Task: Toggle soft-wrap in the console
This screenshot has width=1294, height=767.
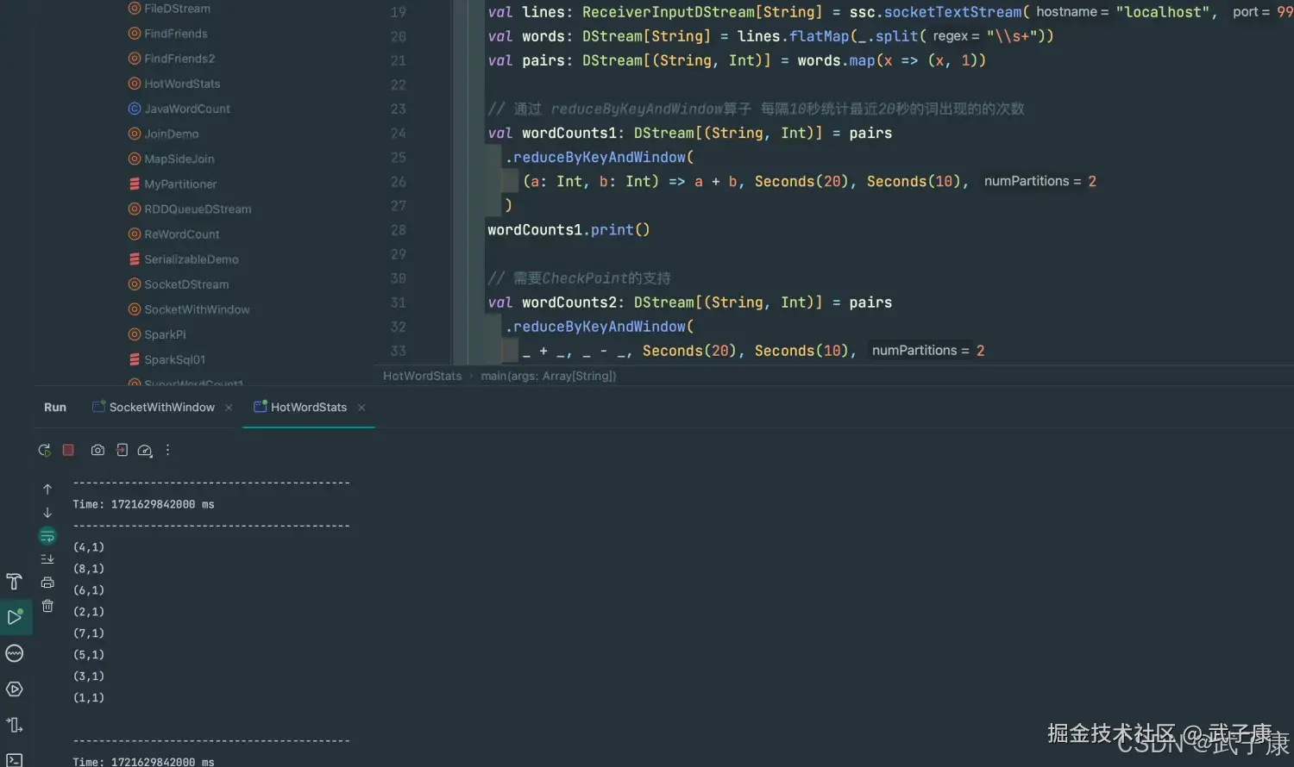Action: tap(47, 536)
